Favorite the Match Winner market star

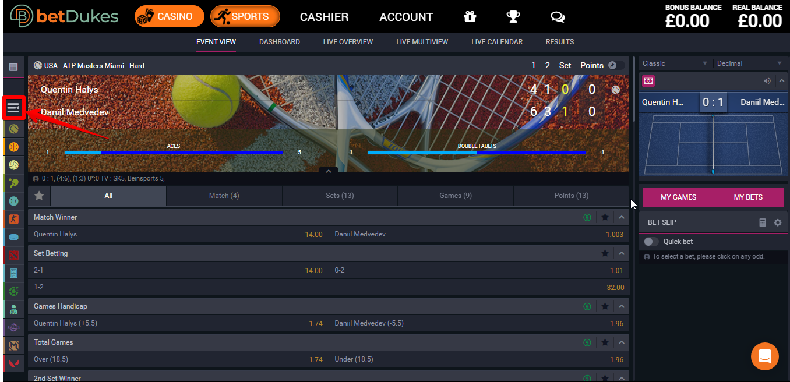click(605, 217)
